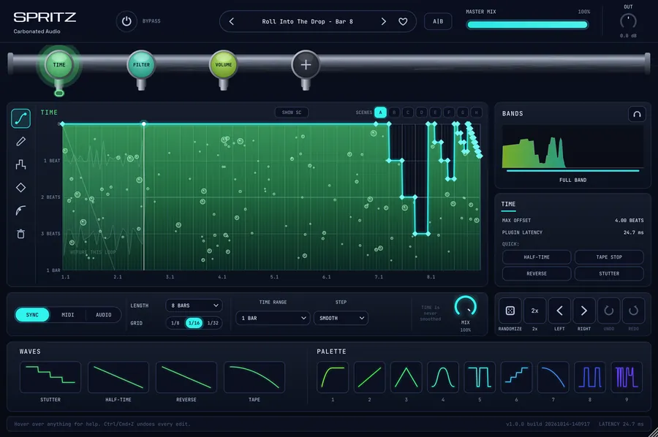Click the REDO icon
The width and height of the screenshot is (658, 437).
(x=633, y=311)
